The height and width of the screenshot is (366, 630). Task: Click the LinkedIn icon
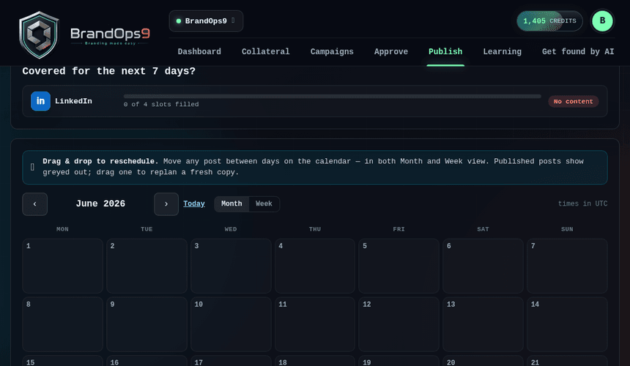[x=40, y=101]
